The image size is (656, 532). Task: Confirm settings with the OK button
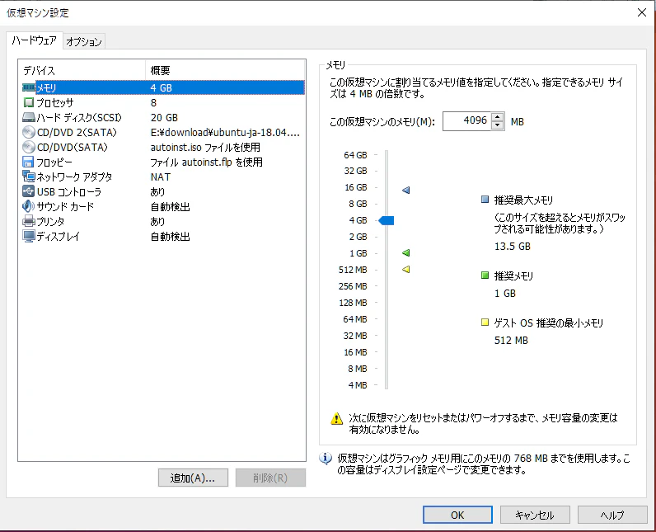point(457,515)
